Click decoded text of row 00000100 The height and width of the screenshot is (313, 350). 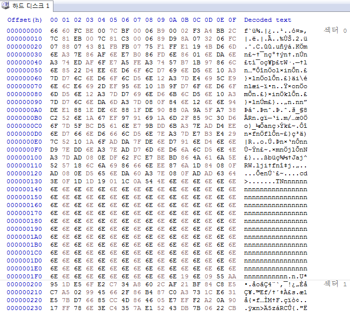(x=276, y=157)
